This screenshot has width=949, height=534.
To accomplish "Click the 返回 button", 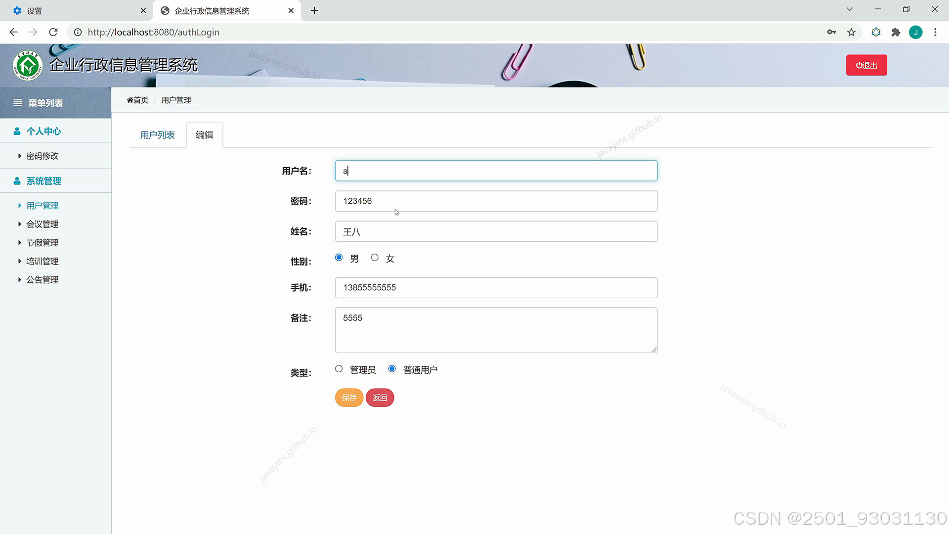I will click(x=380, y=398).
